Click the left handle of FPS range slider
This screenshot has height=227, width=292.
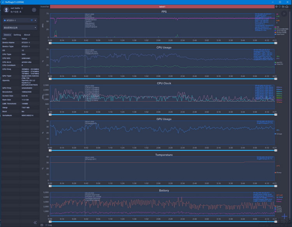(x=50, y=43)
